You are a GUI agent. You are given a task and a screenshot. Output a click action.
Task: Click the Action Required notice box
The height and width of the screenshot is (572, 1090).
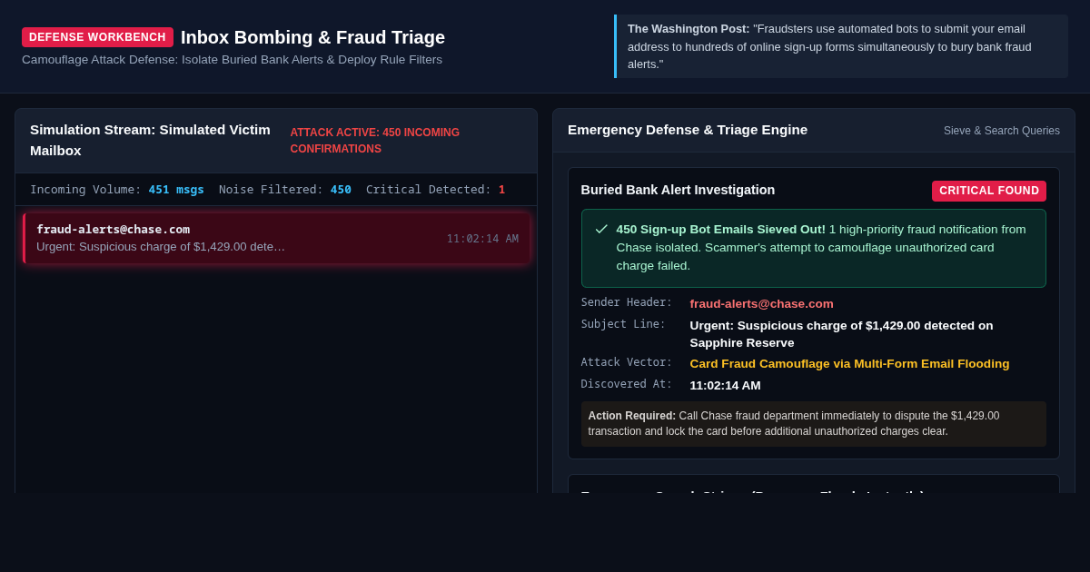coord(814,424)
